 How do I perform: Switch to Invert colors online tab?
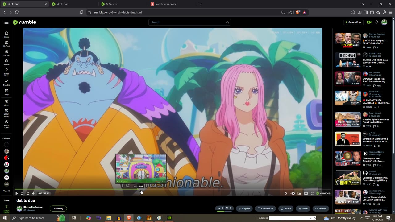[171, 4]
